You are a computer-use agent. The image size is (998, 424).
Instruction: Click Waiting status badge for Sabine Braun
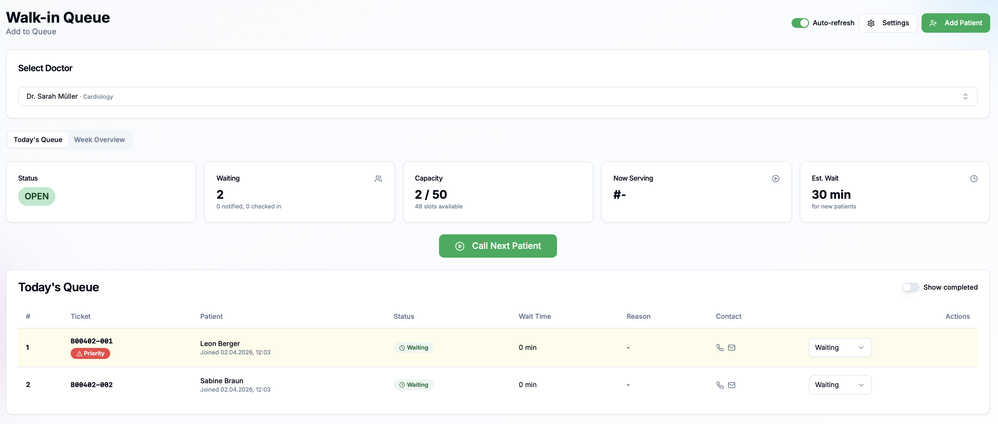point(413,385)
